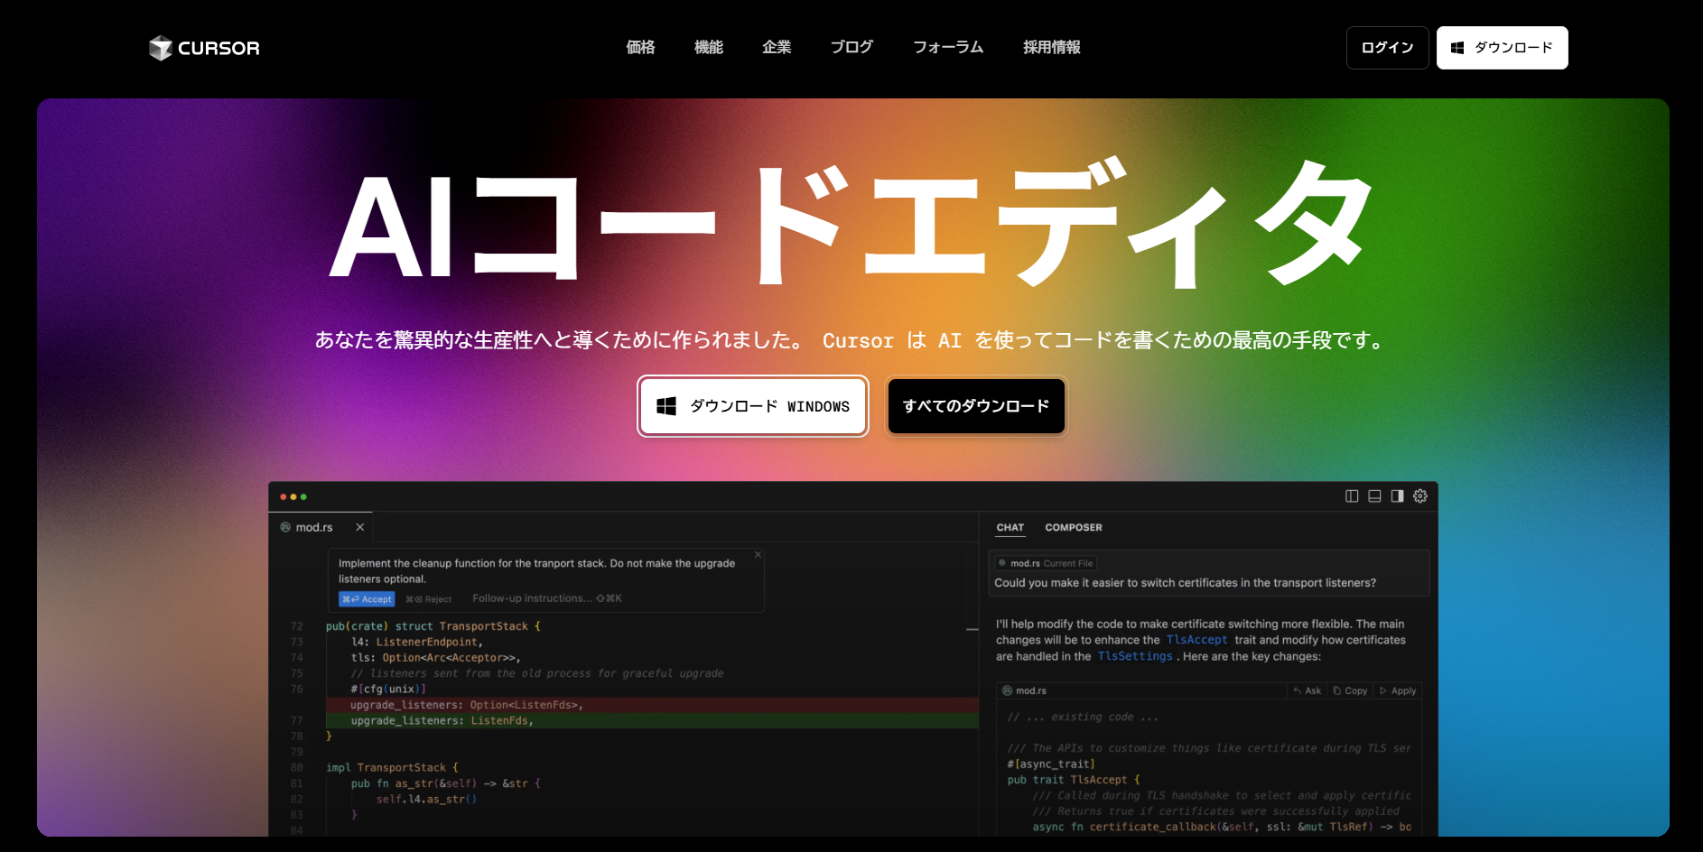This screenshot has width=1703, height=852.
Task: Accept the inline code suggestion
Action: coord(367,599)
